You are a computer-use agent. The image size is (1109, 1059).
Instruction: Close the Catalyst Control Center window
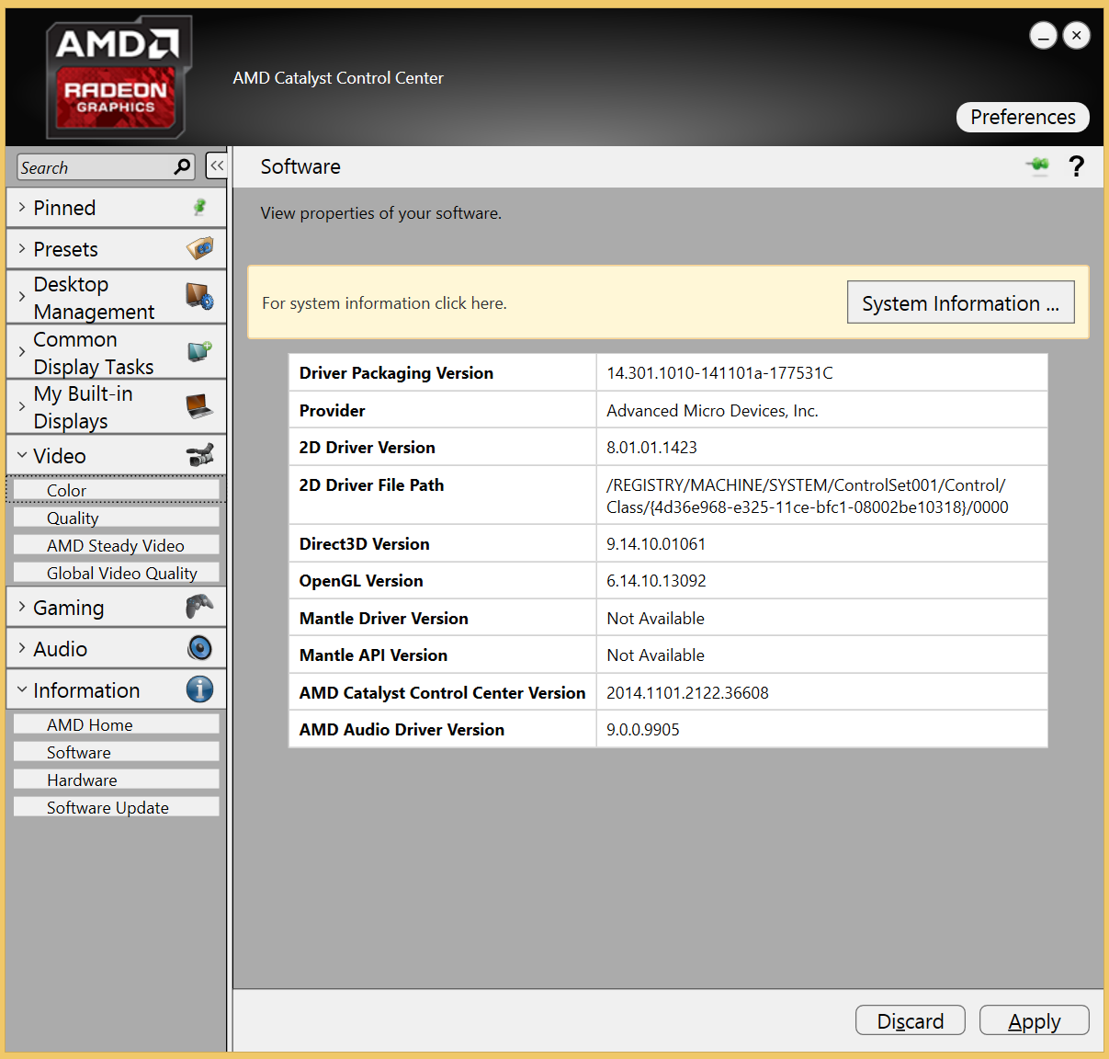click(1077, 36)
